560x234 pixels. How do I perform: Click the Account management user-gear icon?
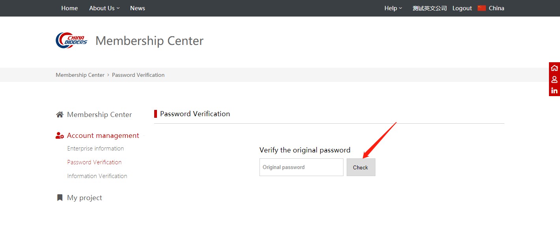(60, 136)
